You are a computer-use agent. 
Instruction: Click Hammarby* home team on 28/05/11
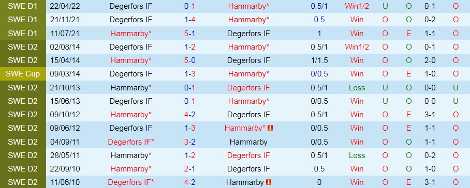tap(131, 155)
